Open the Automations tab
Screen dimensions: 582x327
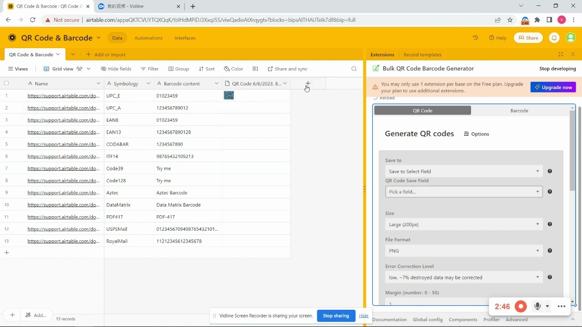click(148, 38)
